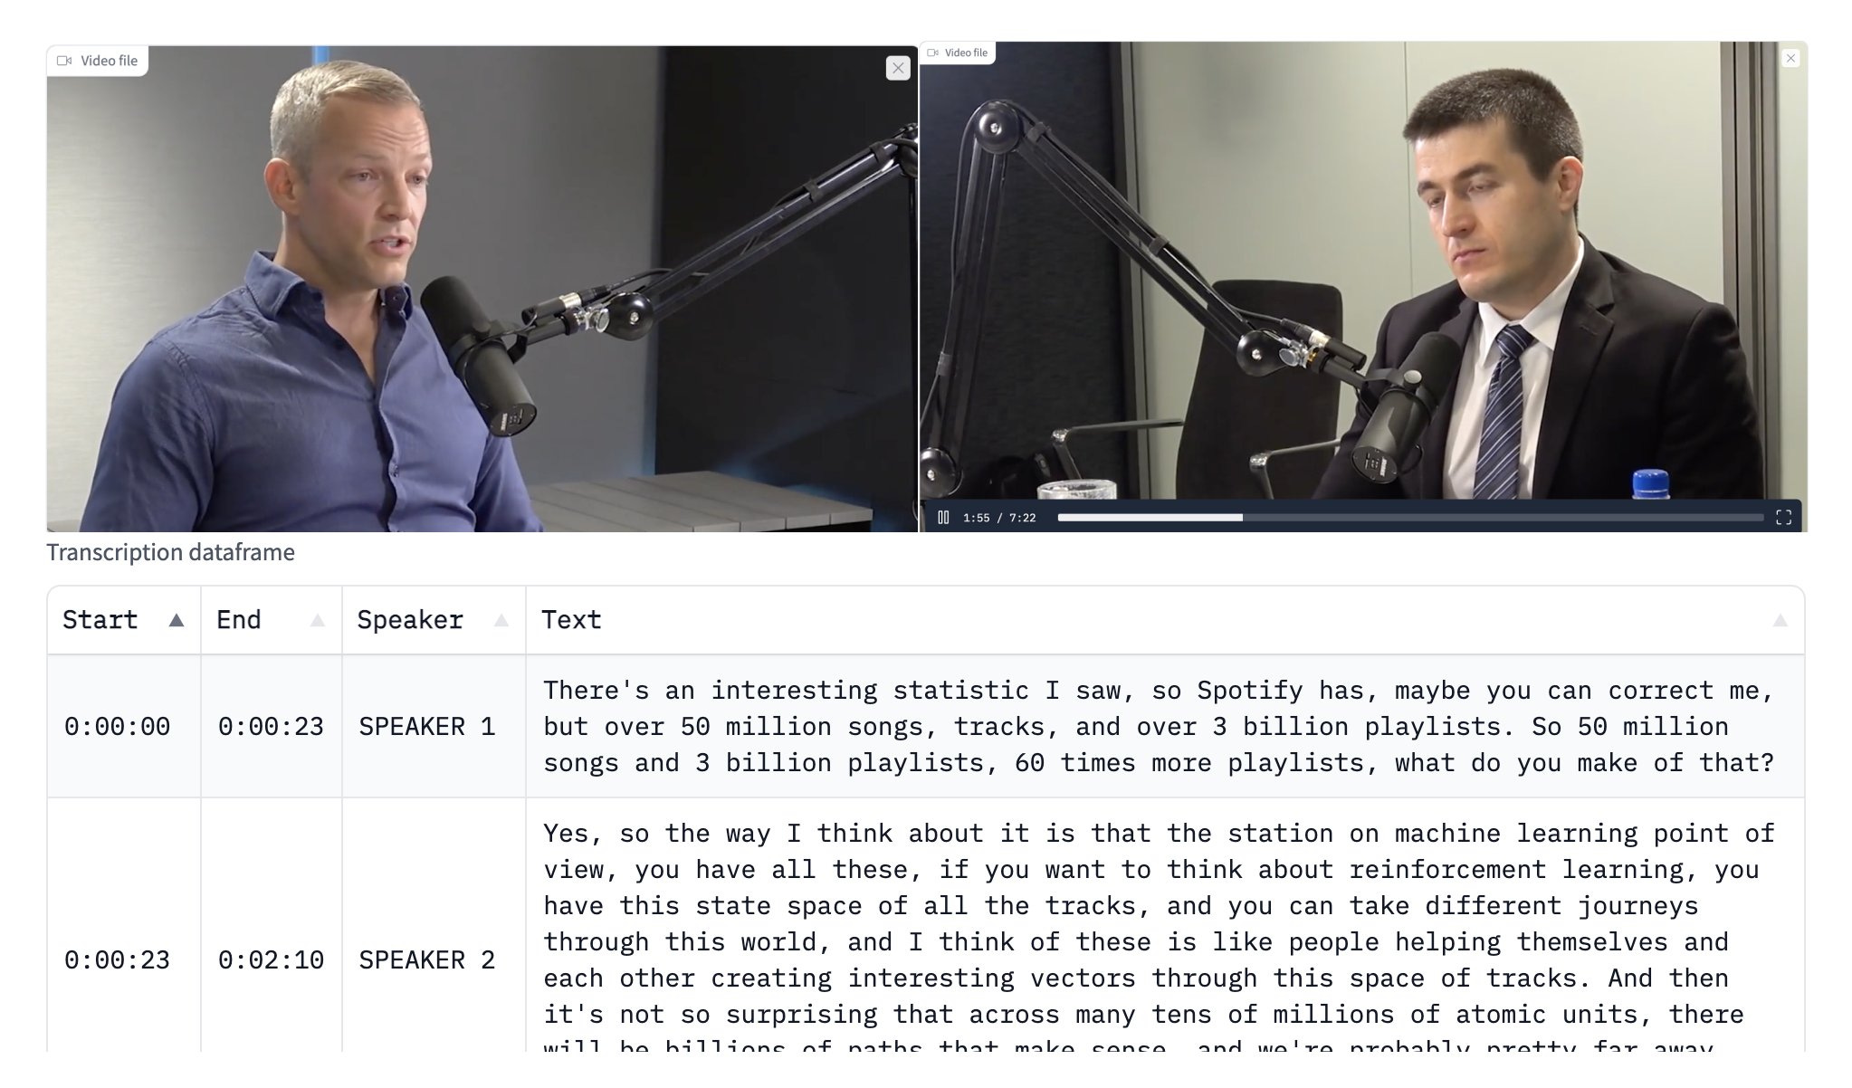Click the pause button on right video
The height and width of the screenshot is (1088, 1852).
(943, 516)
